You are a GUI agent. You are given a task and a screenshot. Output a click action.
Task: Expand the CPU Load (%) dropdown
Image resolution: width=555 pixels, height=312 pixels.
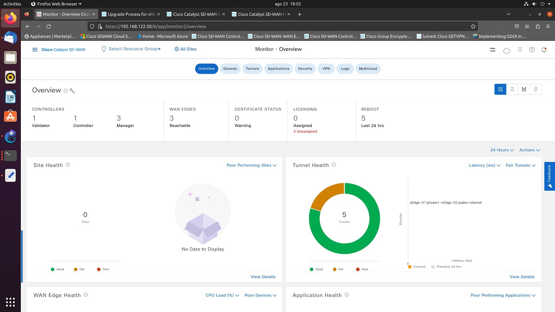[222, 295]
